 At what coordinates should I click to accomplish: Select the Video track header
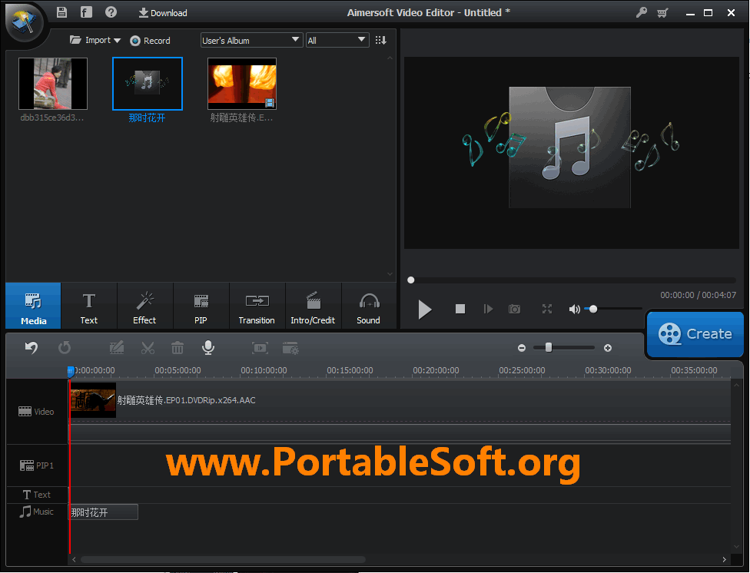[x=36, y=412]
